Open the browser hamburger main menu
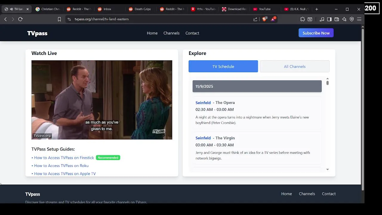This screenshot has height=215, width=382. coord(359,19)
